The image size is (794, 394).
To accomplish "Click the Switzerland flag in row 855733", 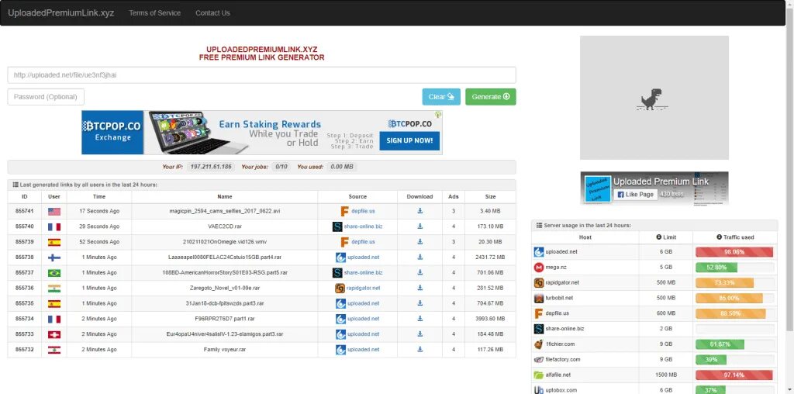I will pyautogui.click(x=54, y=334).
